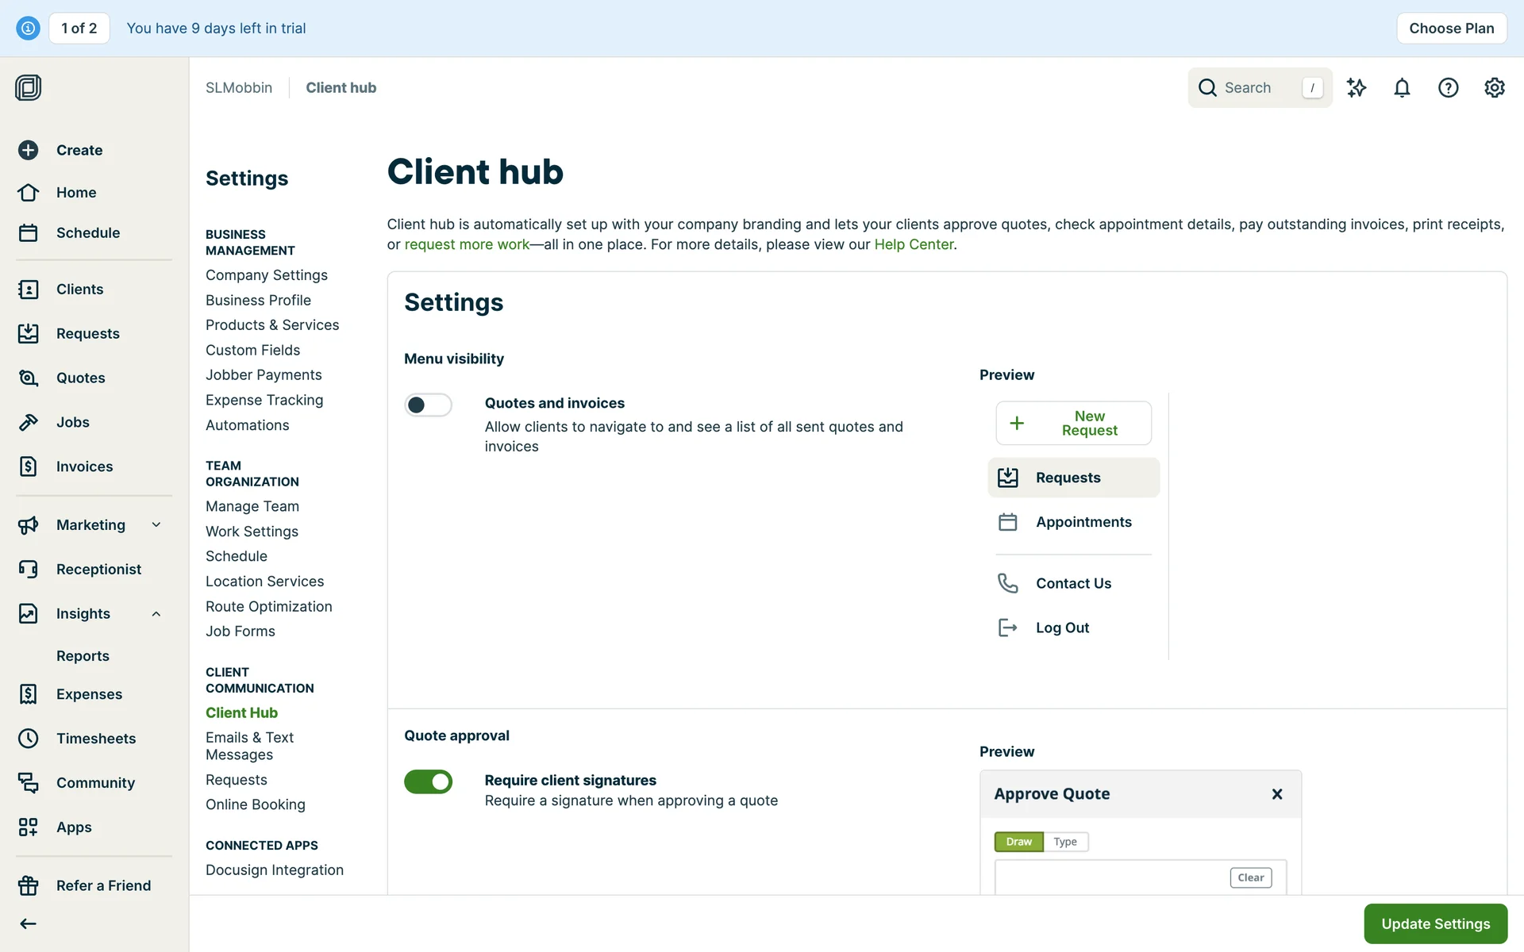Open Quotes from the sidebar icon
This screenshot has height=952, width=1524.
pos(29,378)
